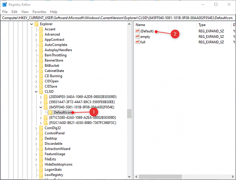Viewport: 236px width, 180px height.
Task: Click the CIDOpen folder icon
Action: pos(41,81)
